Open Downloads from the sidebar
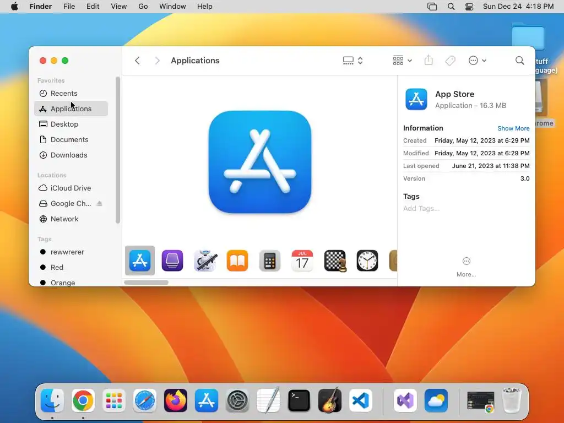The height and width of the screenshot is (423, 564). click(71, 155)
